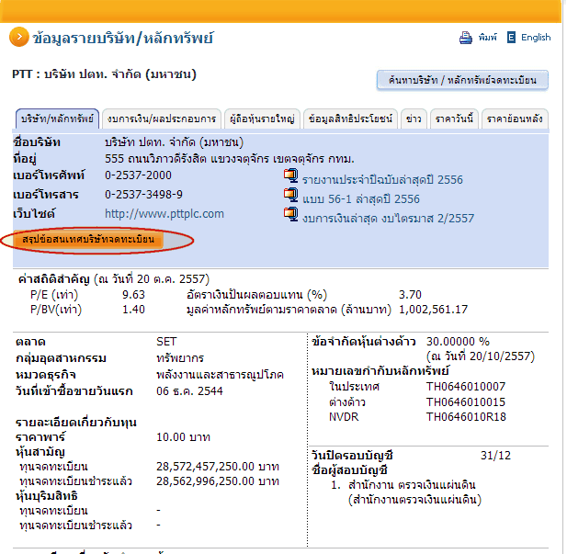Click the ค่าสถิติสำคัญ statistics heading

click(54, 279)
